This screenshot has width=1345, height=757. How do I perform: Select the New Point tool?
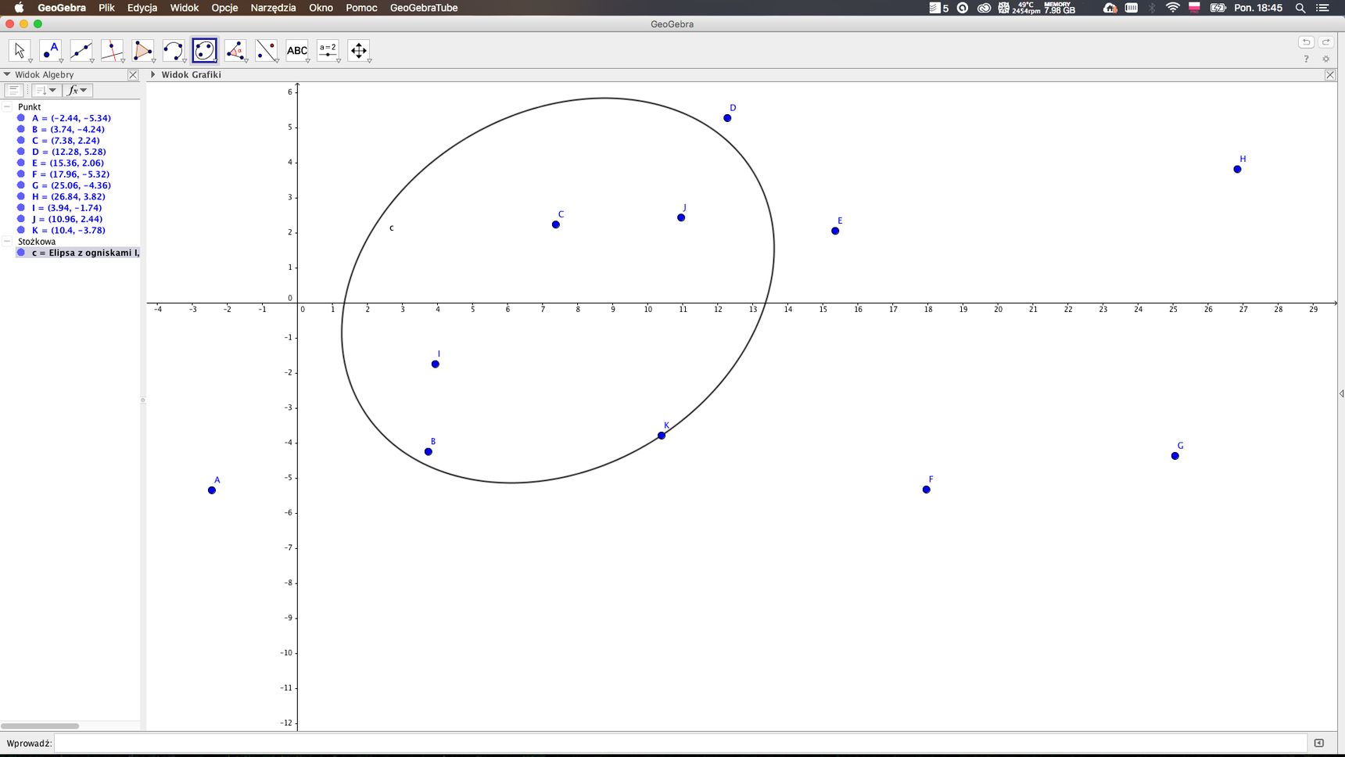point(50,51)
